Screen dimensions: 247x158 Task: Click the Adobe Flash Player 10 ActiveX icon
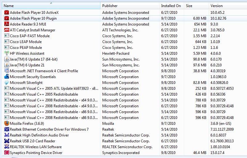(x=6, y=12)
